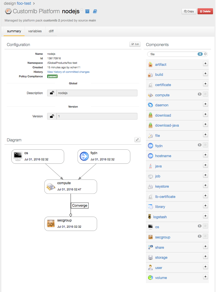Viewport: 216px width, 292px height.
Task: Select the compute node in the diagram
Action: pos(71,186)
